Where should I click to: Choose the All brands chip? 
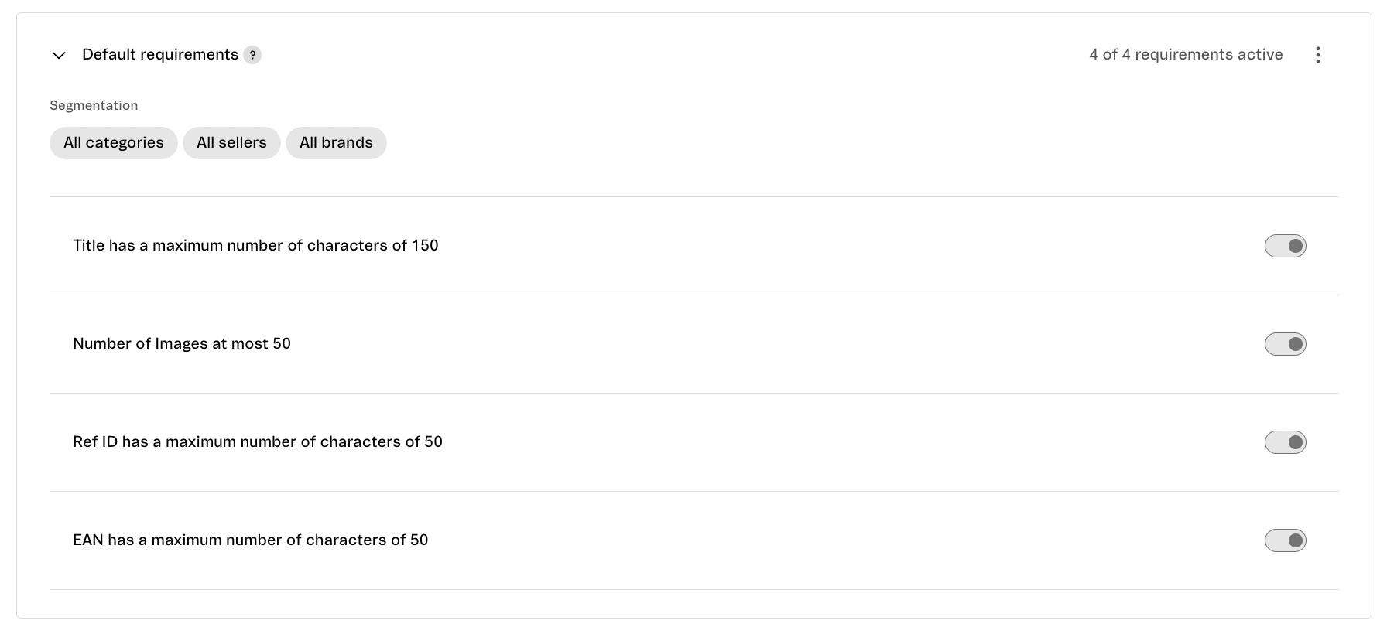click(336, 143)
